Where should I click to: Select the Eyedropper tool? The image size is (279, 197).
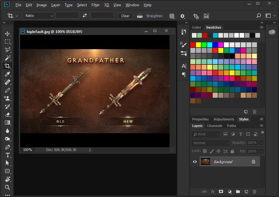tap(7, 74)
